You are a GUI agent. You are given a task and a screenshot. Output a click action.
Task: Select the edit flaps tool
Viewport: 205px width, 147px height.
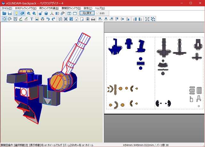tap(26, 19)
